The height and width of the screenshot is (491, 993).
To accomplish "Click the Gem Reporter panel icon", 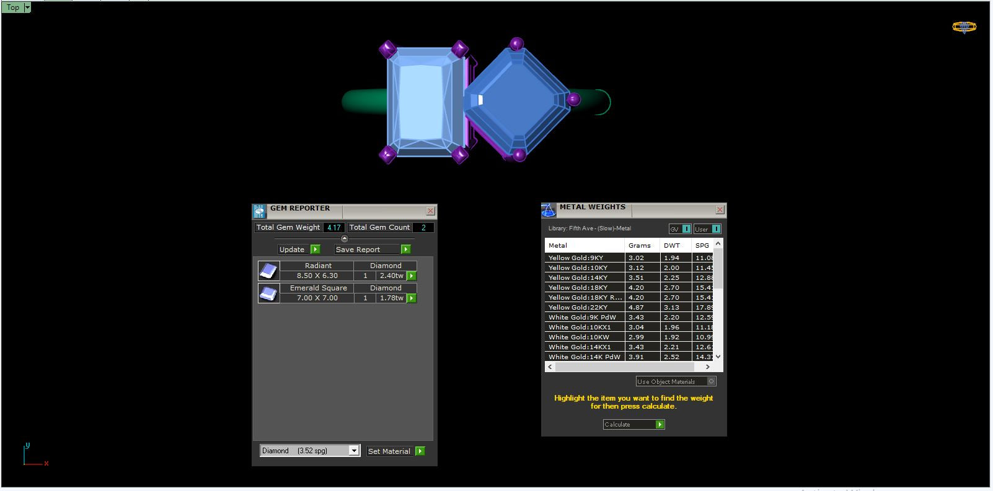I will click(260, 212).
